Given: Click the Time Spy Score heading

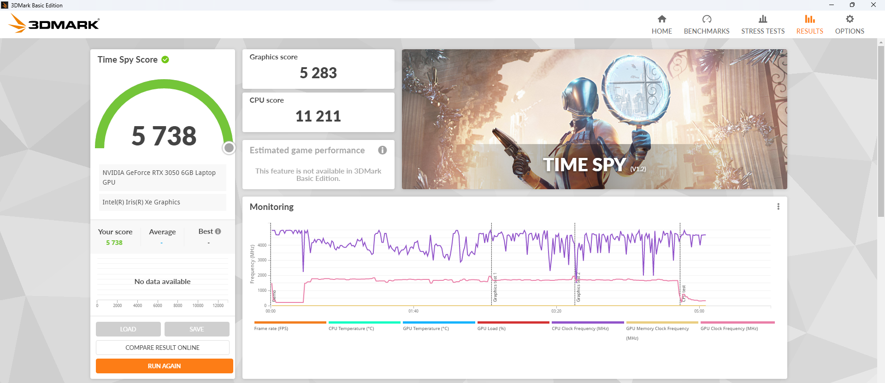Looking at the screenshot, I should click(x=127, y=59).
